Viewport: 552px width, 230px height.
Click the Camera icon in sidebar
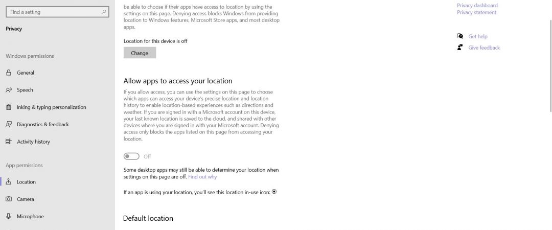(x=9, y=199)
